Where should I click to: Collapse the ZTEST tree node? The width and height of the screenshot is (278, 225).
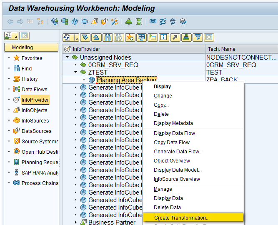click(75, 72)
